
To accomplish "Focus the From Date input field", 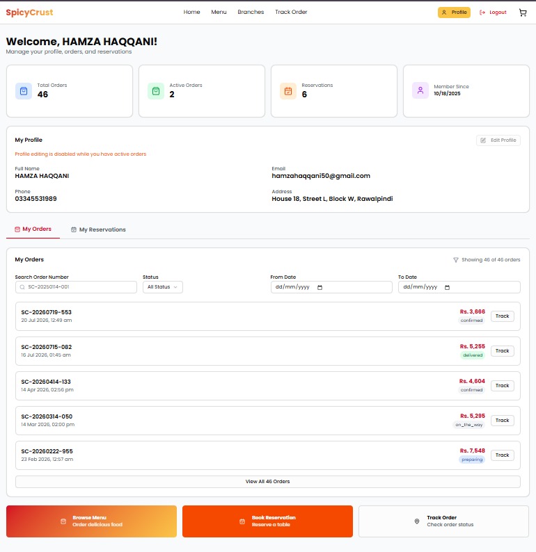I will click(x=331, y=287).
